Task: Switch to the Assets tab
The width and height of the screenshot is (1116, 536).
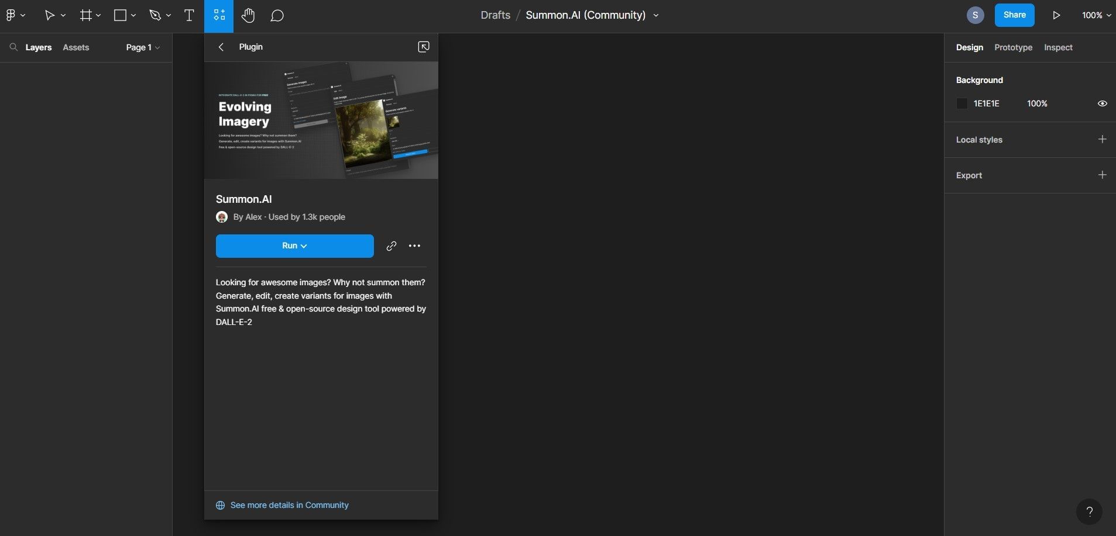Action: [75, 47]
